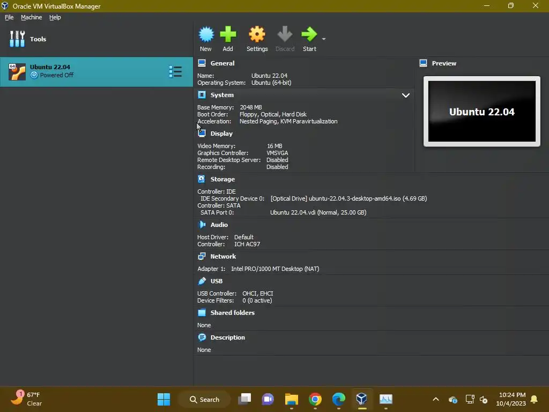Click the Ubuntu 22.04.vdi disk entry
Viewport: 549px width, 412px height.
[x=318, y=212]
